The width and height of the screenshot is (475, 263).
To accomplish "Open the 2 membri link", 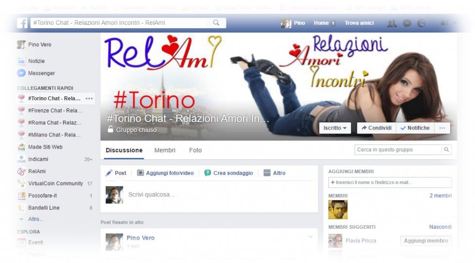I will (x=441, y=195).
